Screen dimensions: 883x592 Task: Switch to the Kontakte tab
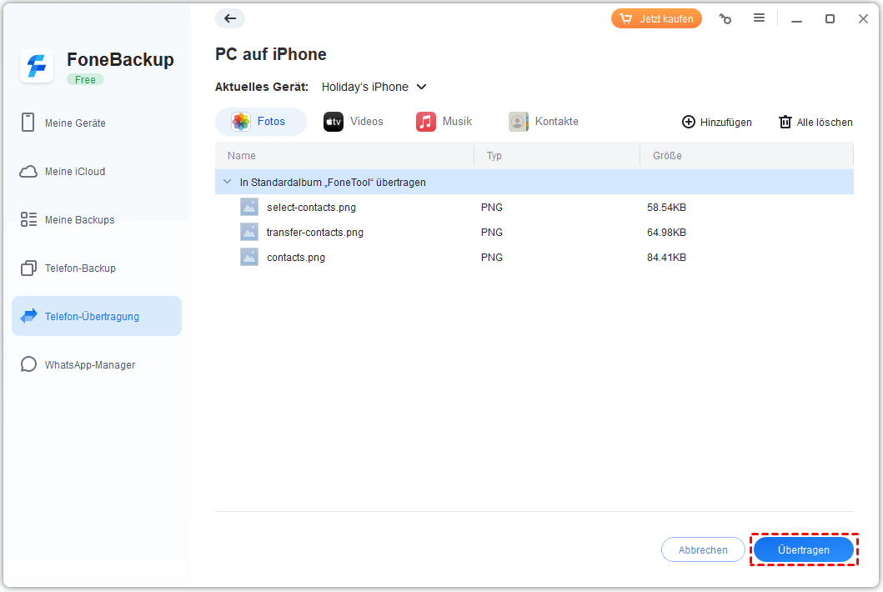(544, 121)
